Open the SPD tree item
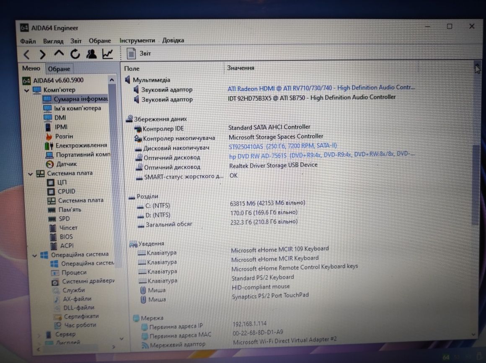This screenshot has width=486, height=363. [59, 219]
